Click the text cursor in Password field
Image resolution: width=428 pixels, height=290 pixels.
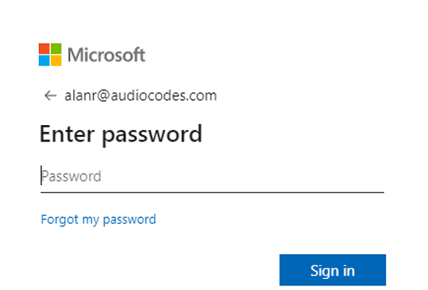(42, 176)
